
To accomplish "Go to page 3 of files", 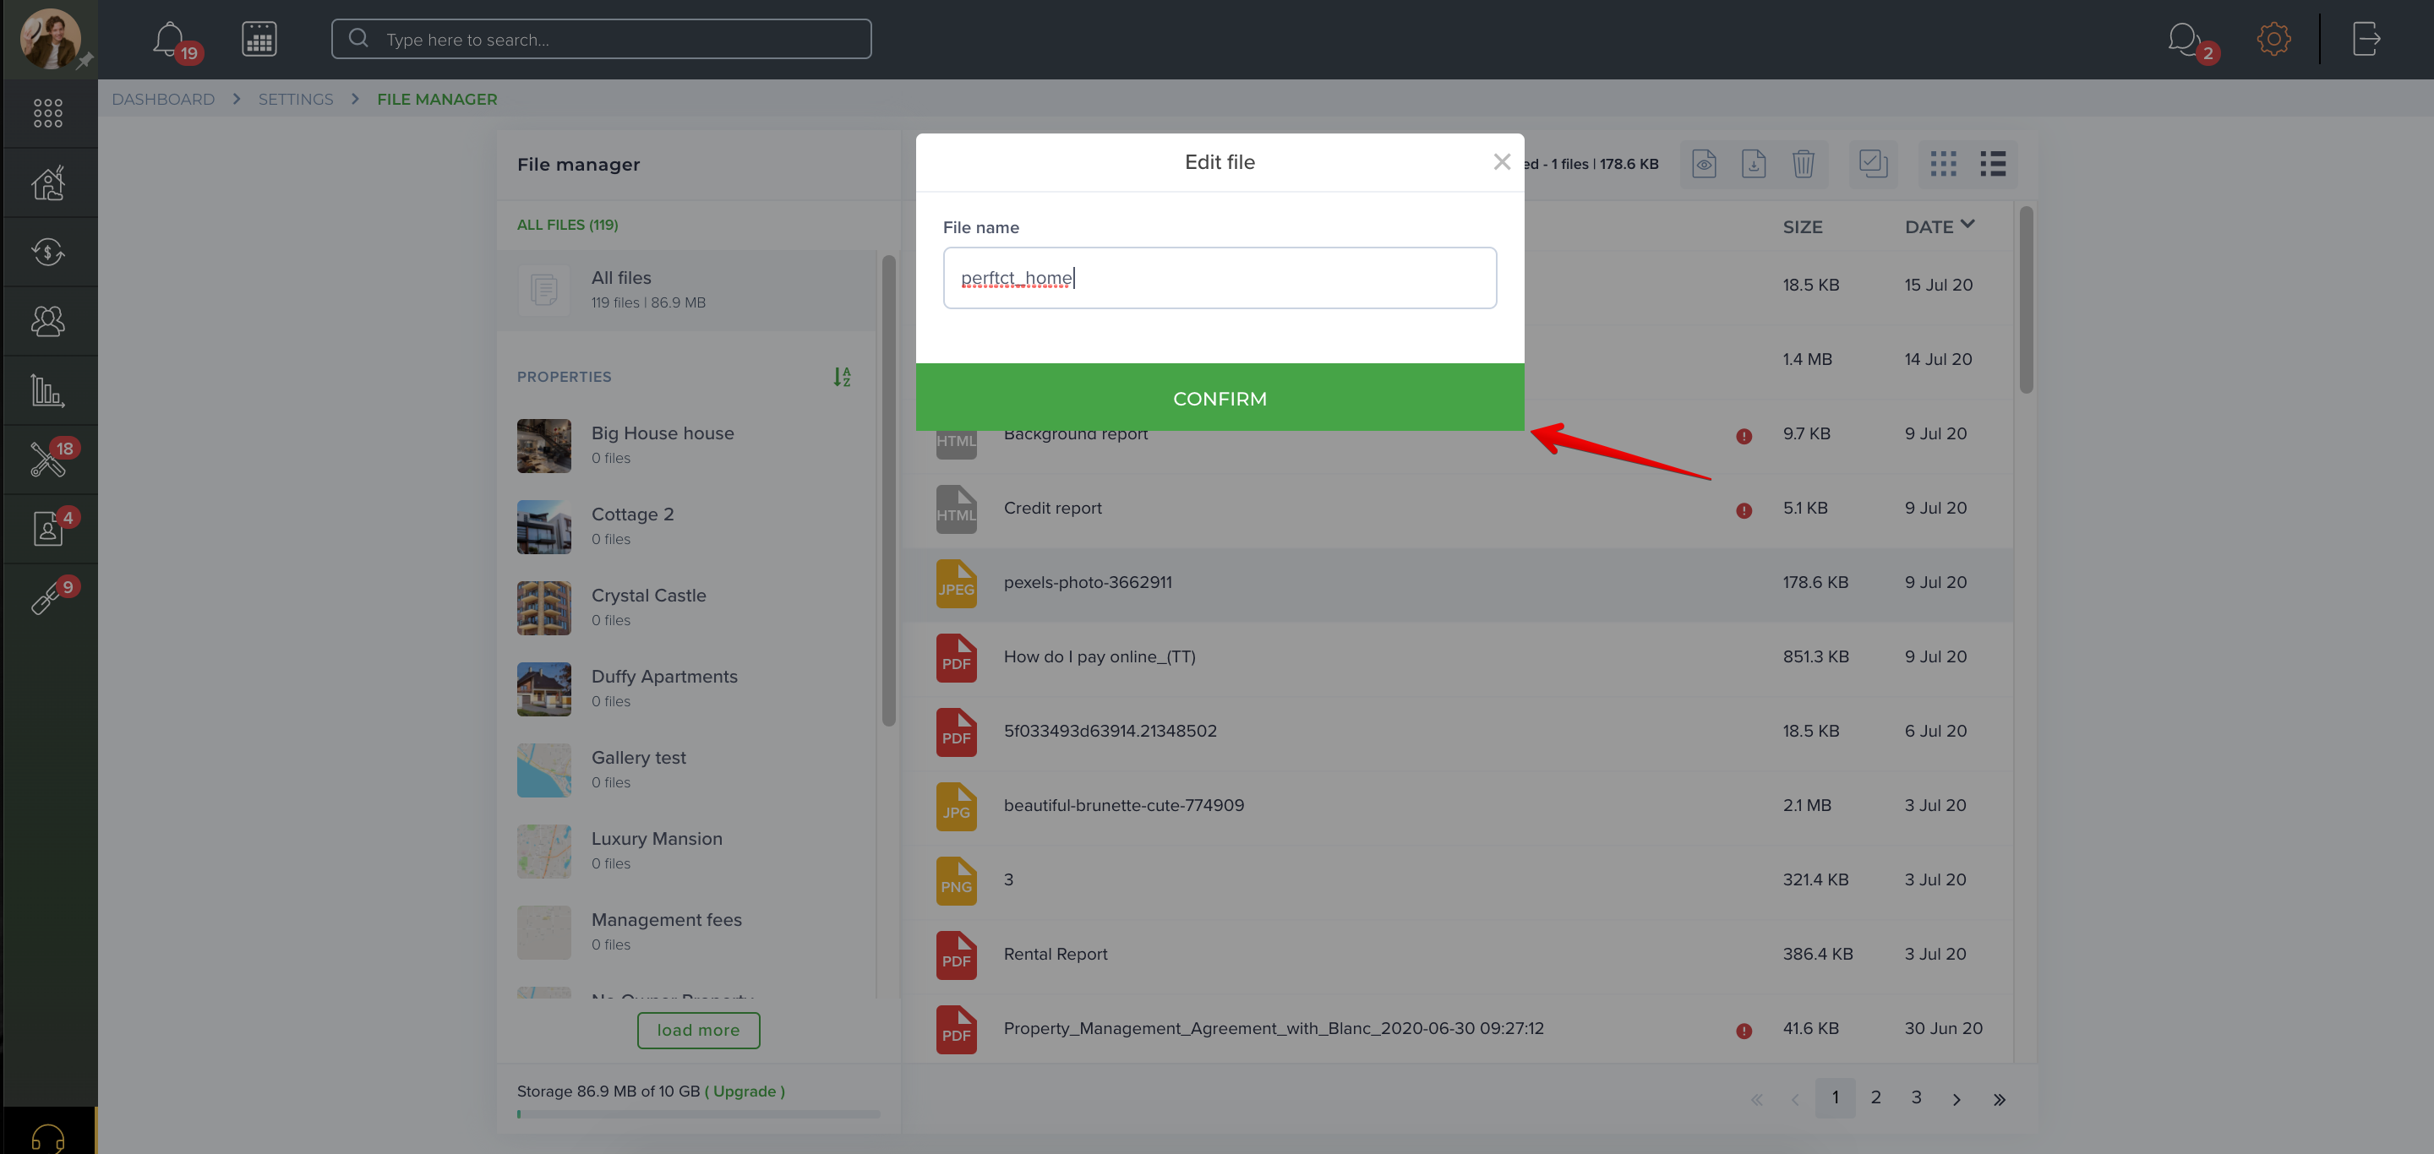I will pyautogui.click(x=1916, y=1097).
